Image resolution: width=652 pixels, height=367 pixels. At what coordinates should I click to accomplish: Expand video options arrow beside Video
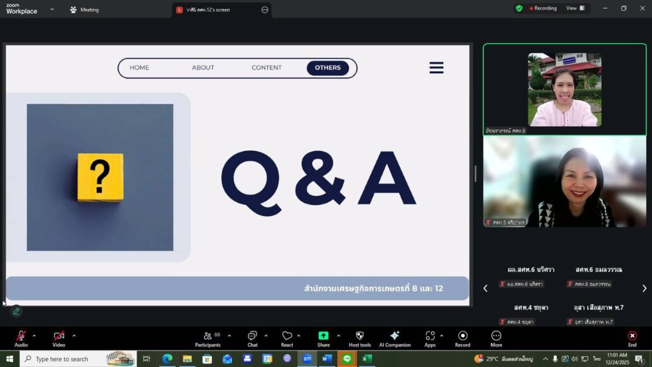(x=74, y=335)
